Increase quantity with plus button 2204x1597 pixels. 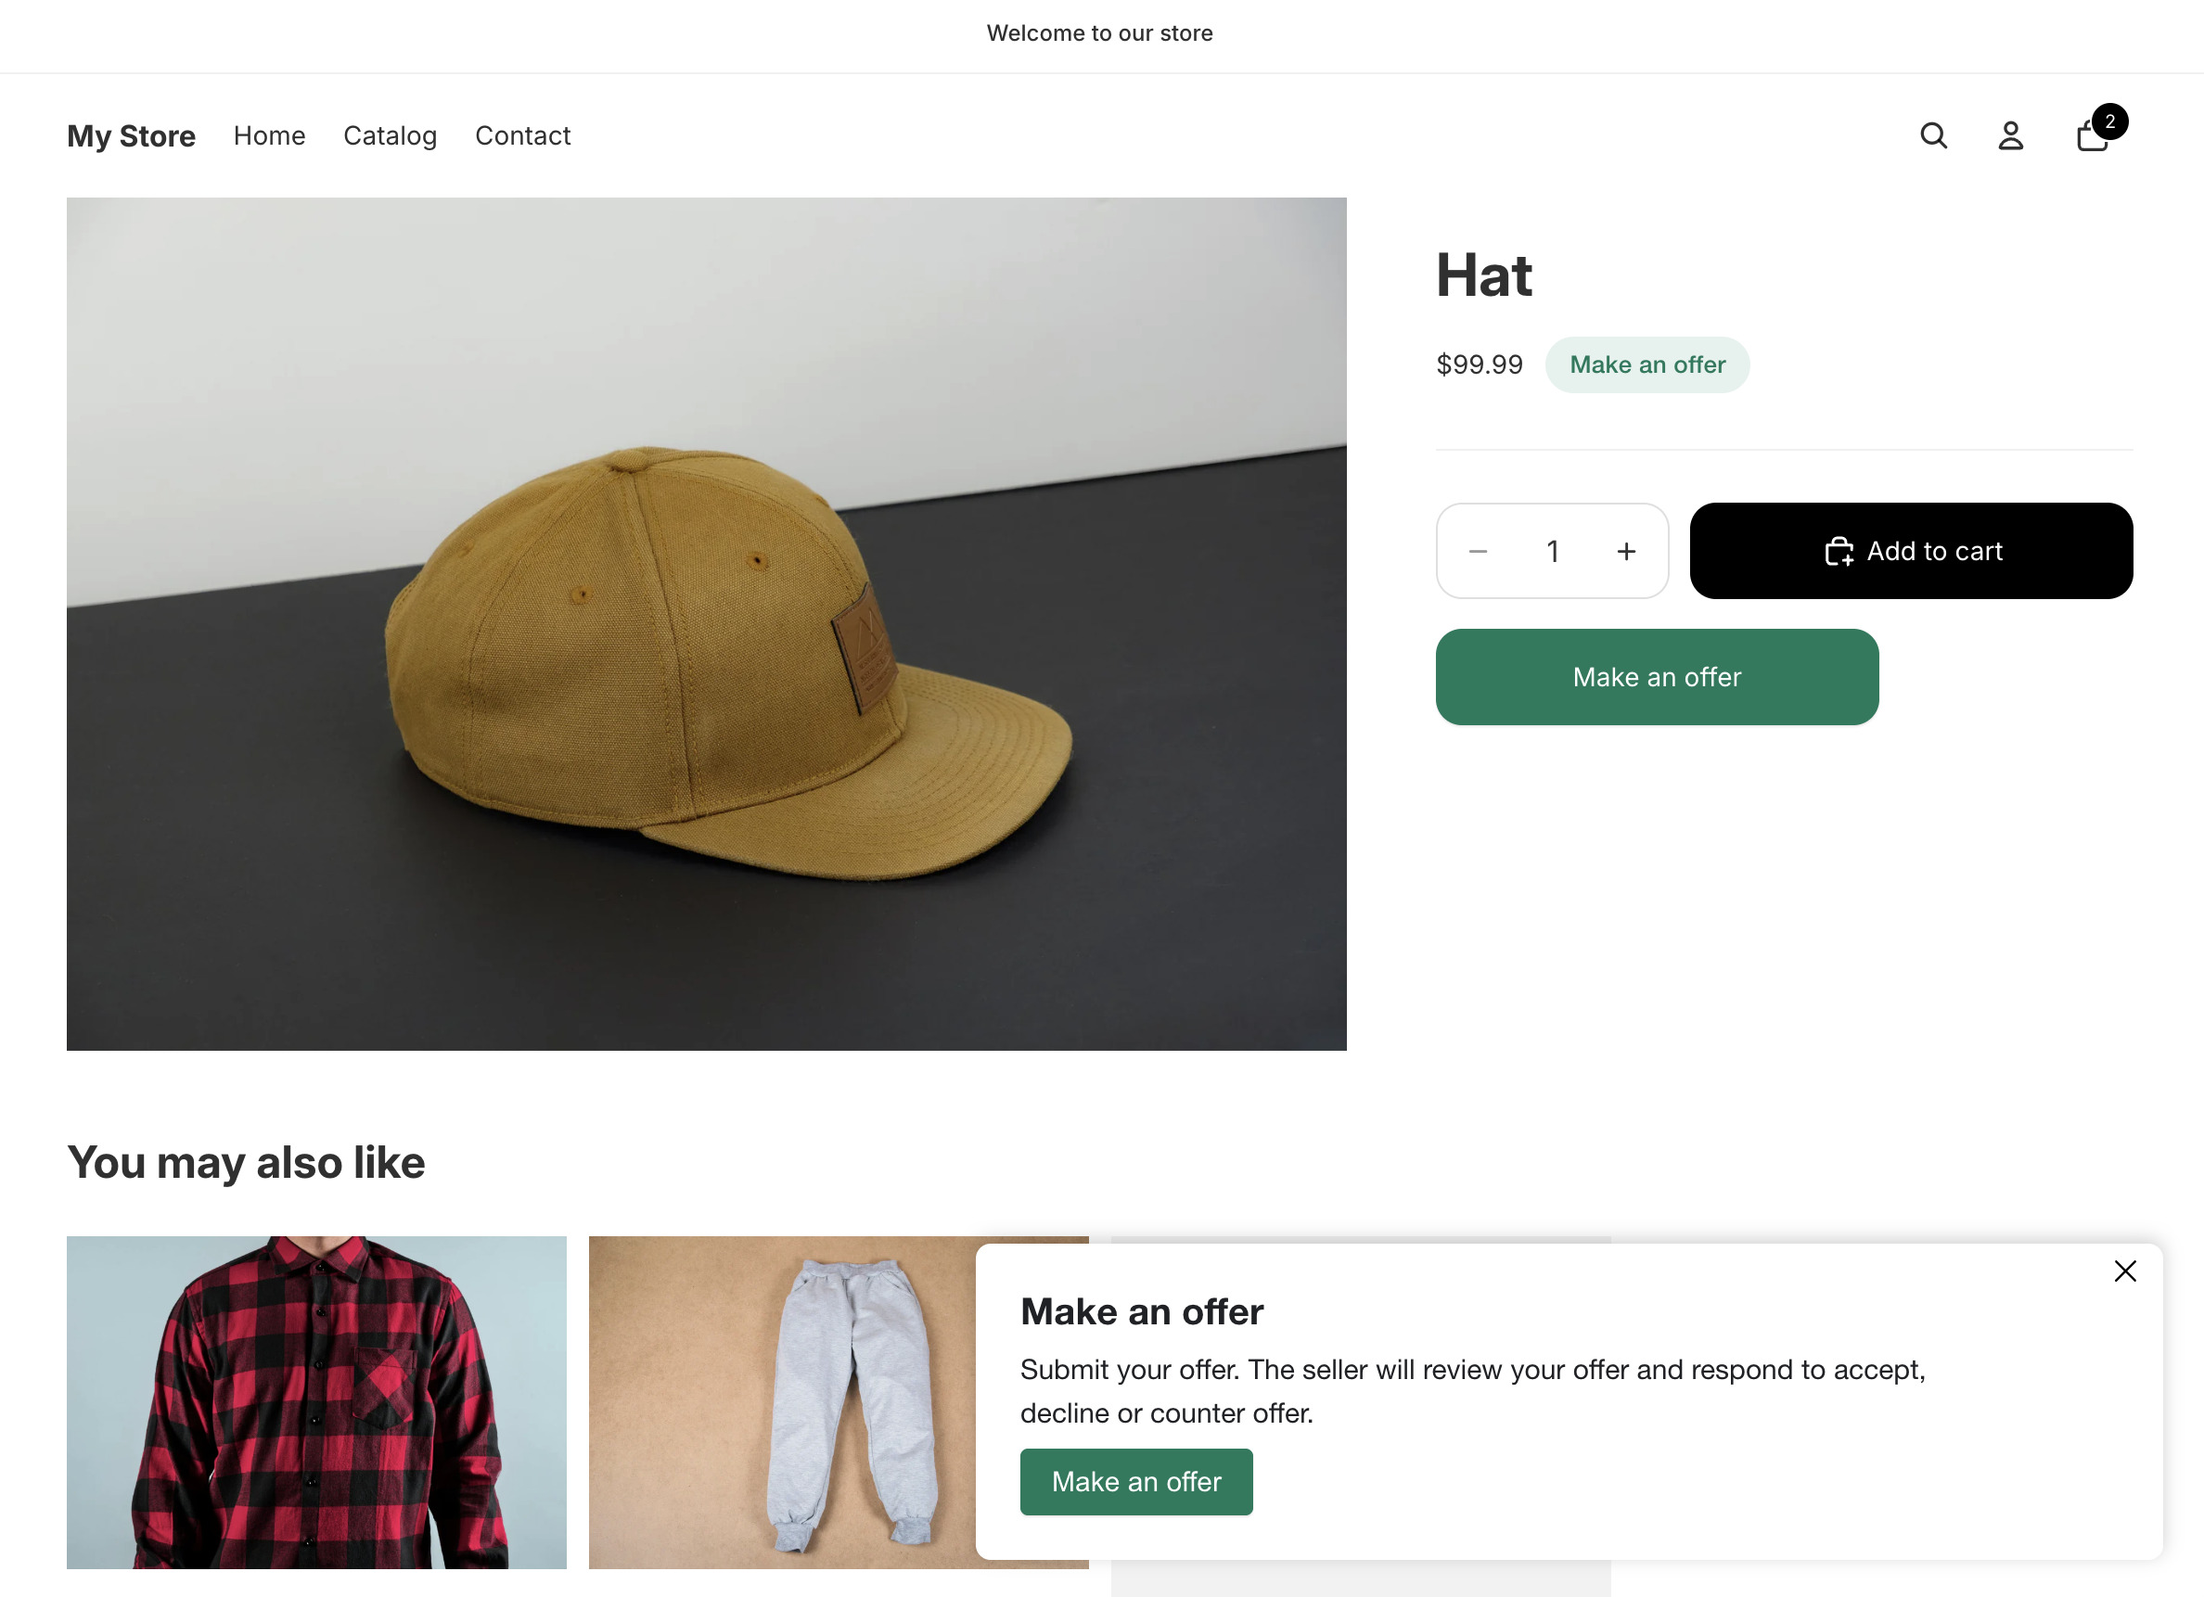click(1626, 552)
